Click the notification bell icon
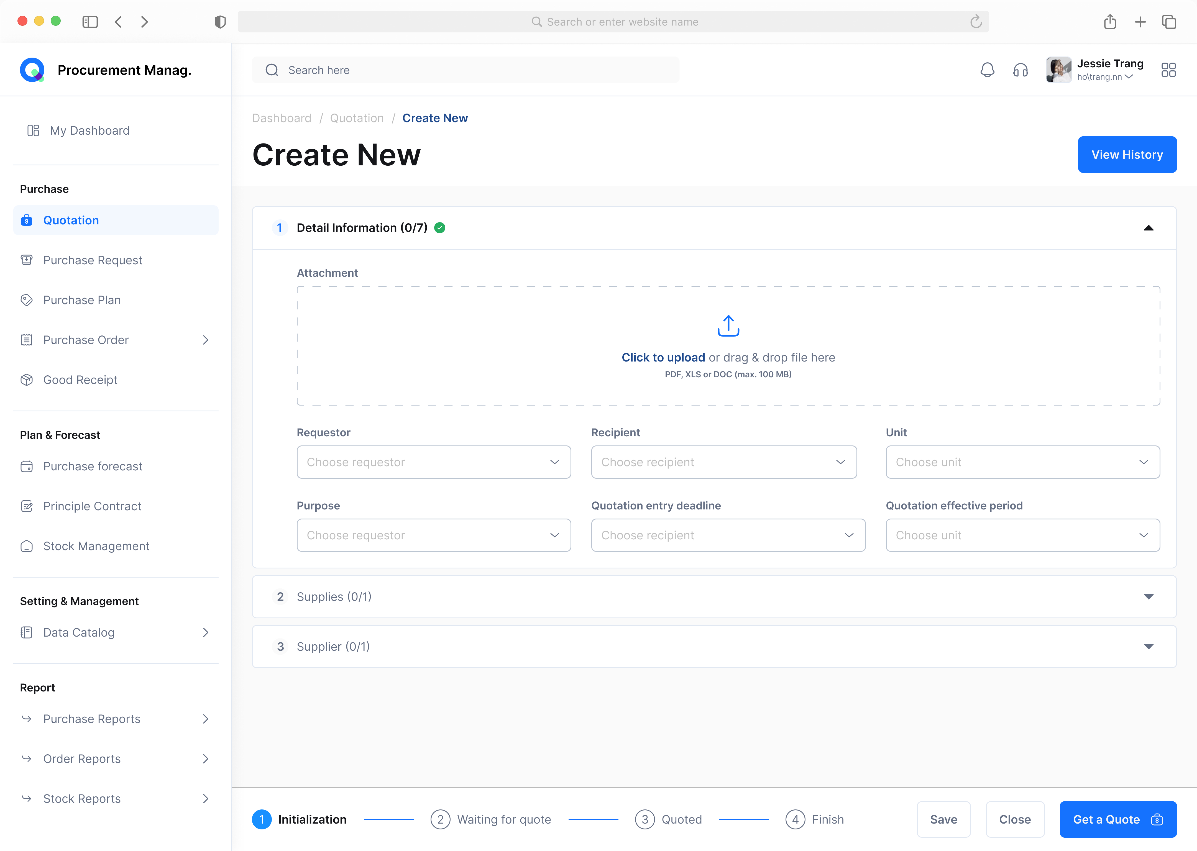This screenshot has height=851, width=1197. click(x=987, y=70)
